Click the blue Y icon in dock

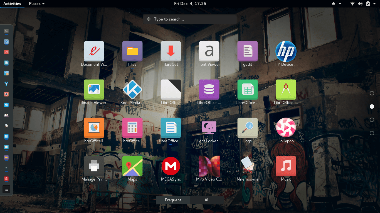tap(6, 84)
